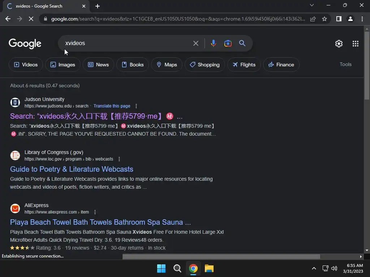Screen dimensions: 370x277
Task: Show hidden system tray icons
Action: click(x=314, y=268)
